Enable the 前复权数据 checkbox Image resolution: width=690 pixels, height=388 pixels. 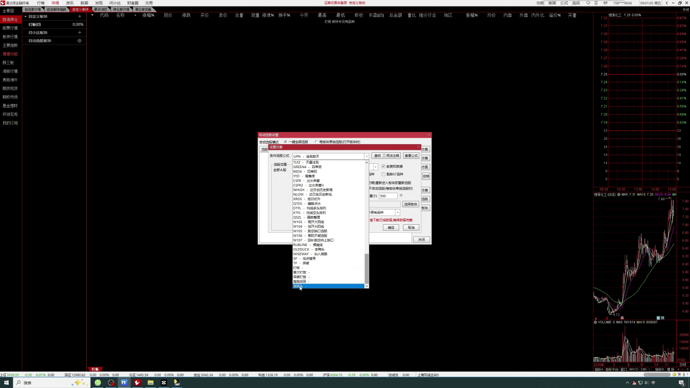tap(383, 167)
